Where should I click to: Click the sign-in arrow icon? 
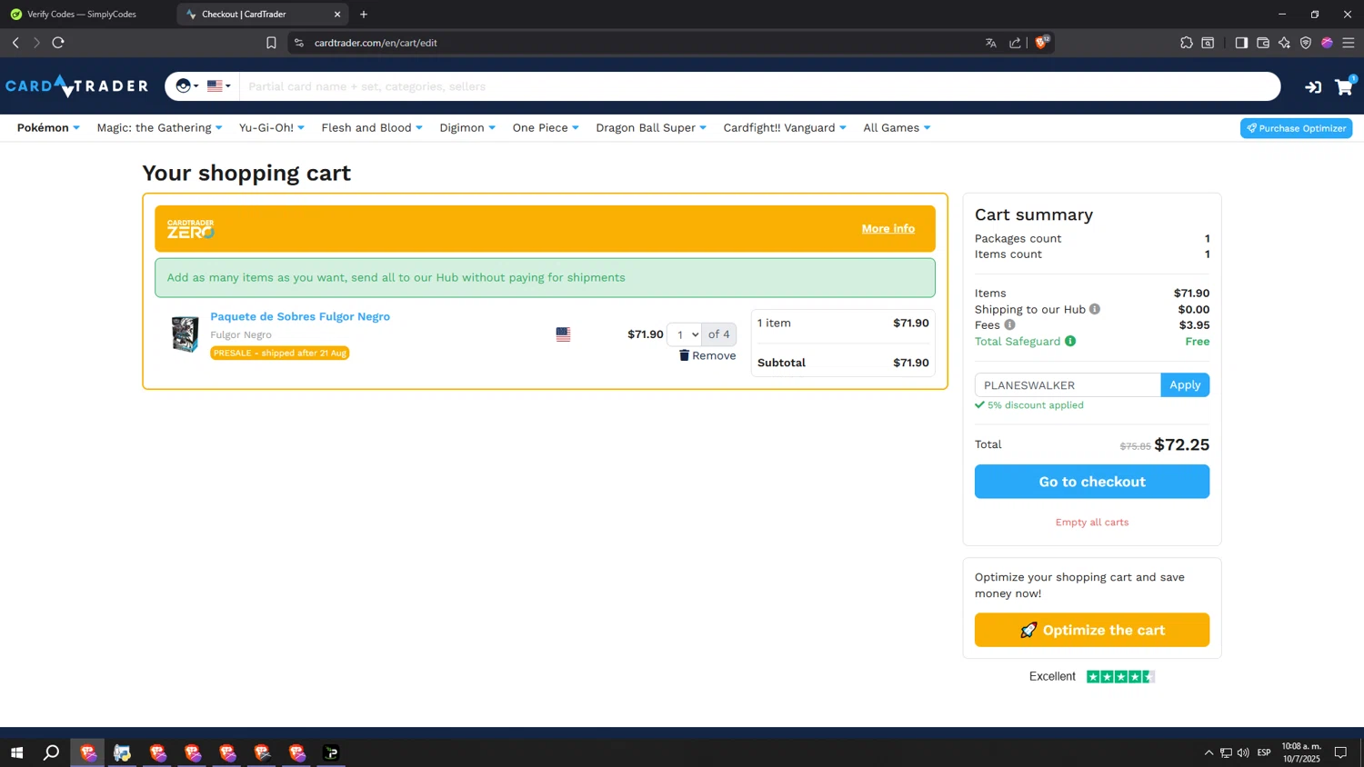1313,87
